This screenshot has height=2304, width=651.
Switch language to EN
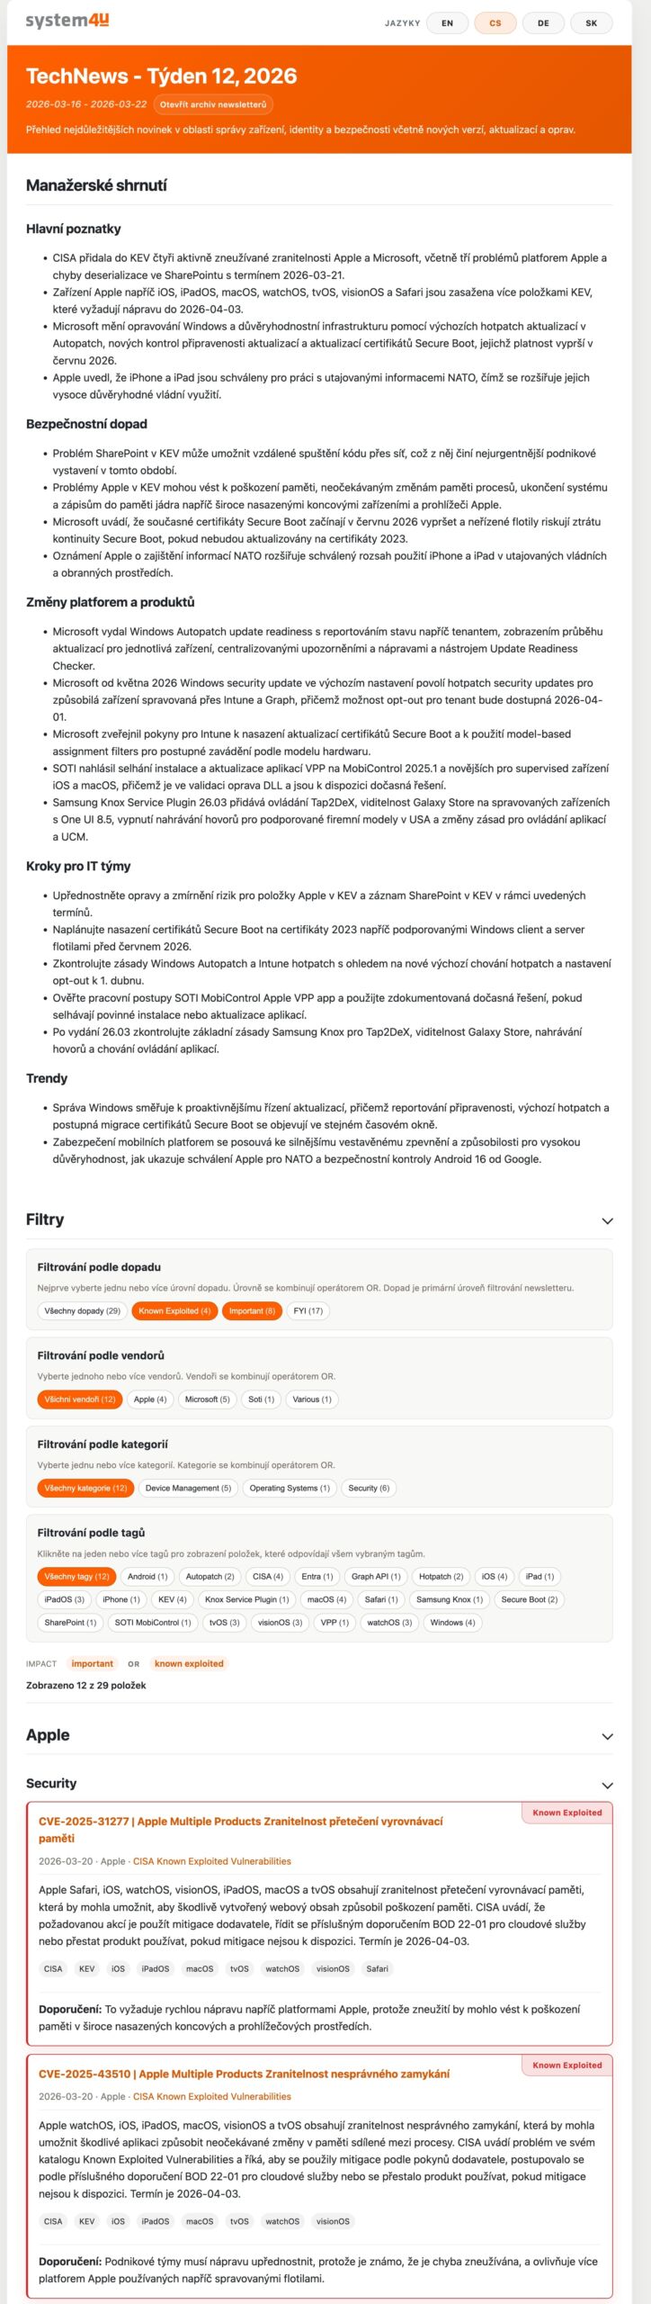tap(447, 23)
